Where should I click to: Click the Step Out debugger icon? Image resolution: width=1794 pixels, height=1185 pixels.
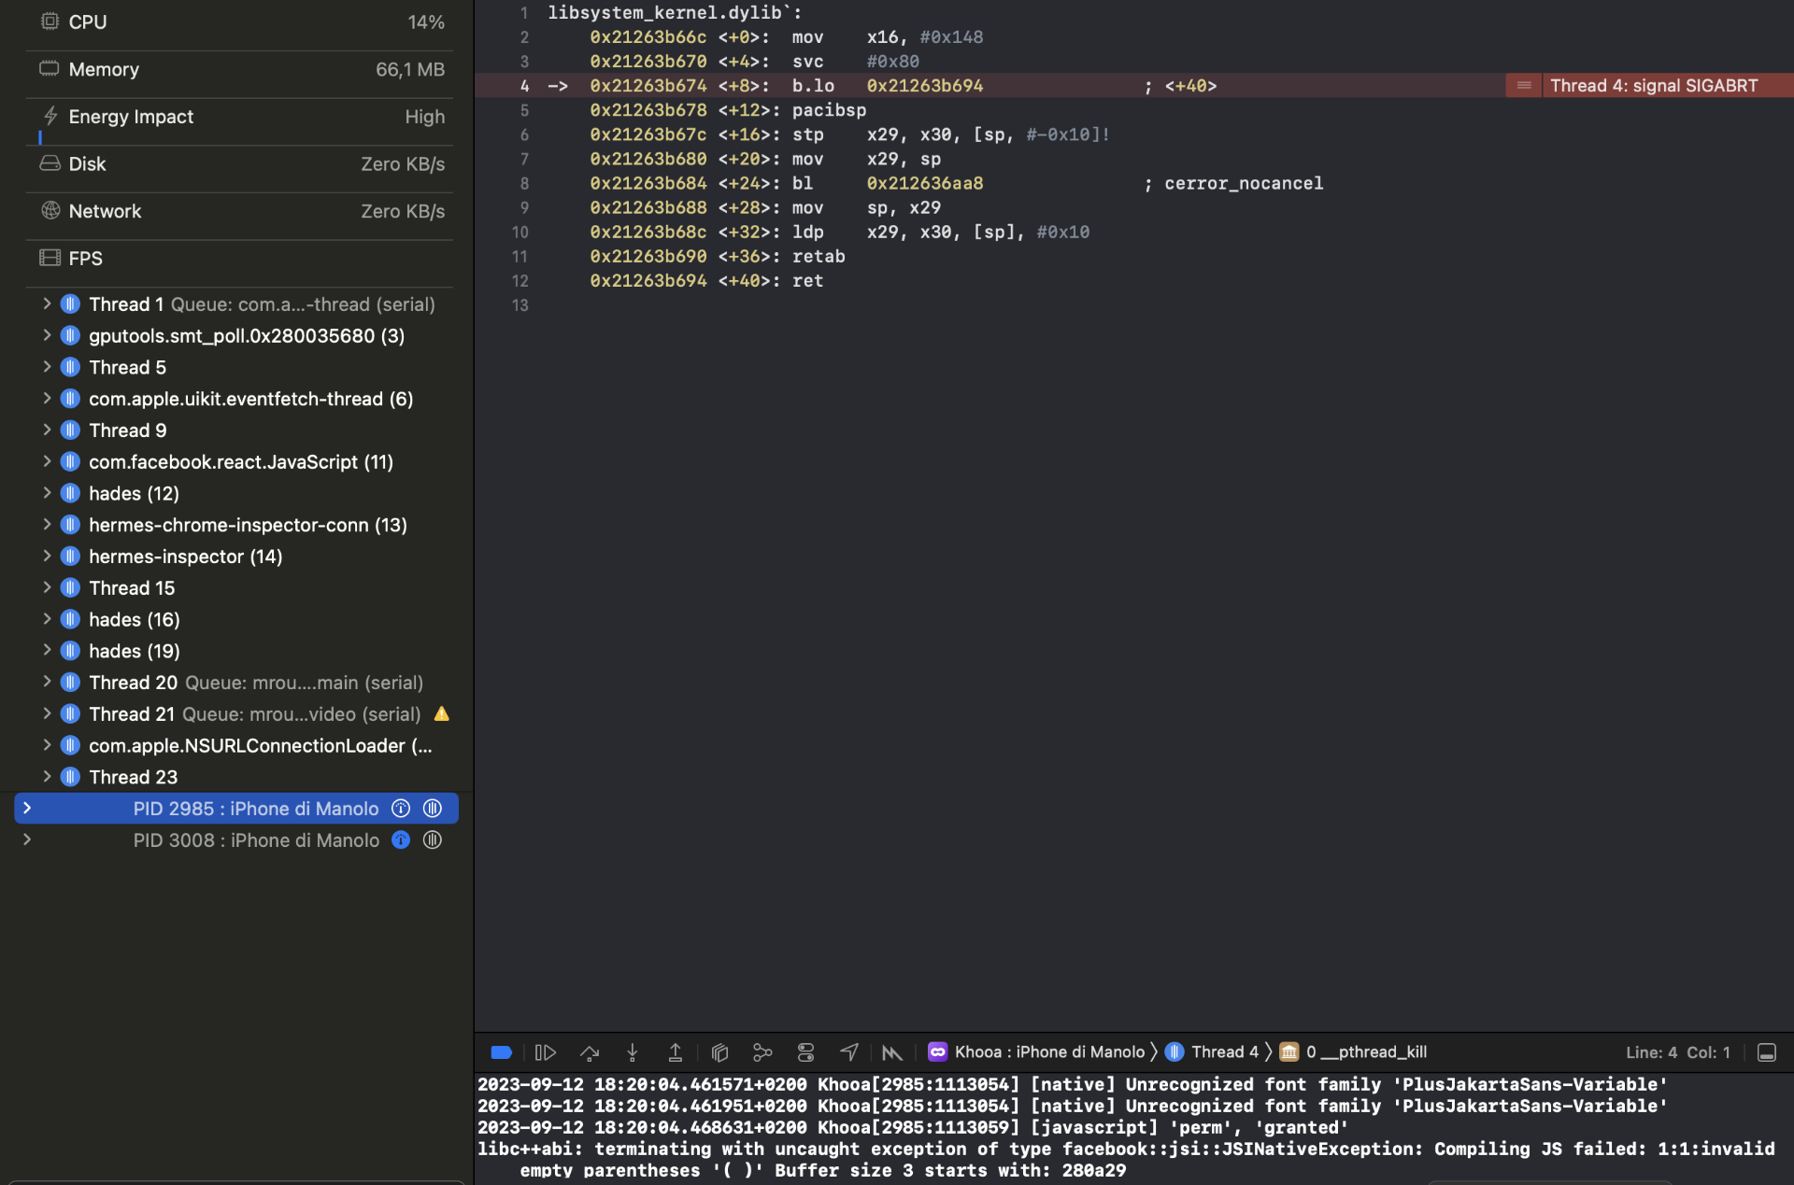(x=676, y=1052)
